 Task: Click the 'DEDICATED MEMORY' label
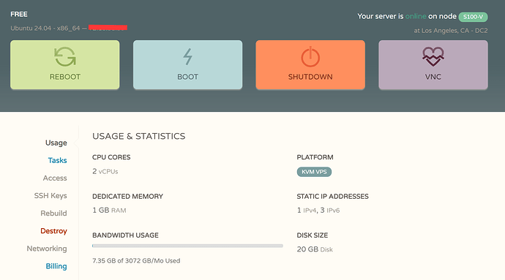(127, 197)
